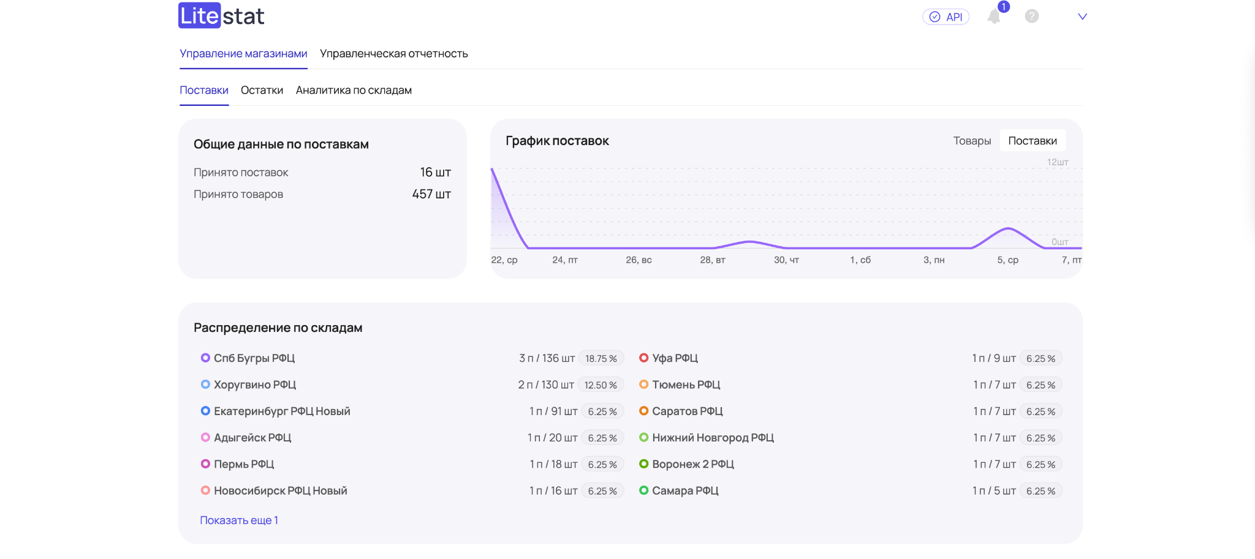Click the green Самара РФЦ circle icon
This screenshot has height=559, width=1255.
pos(643,490)
